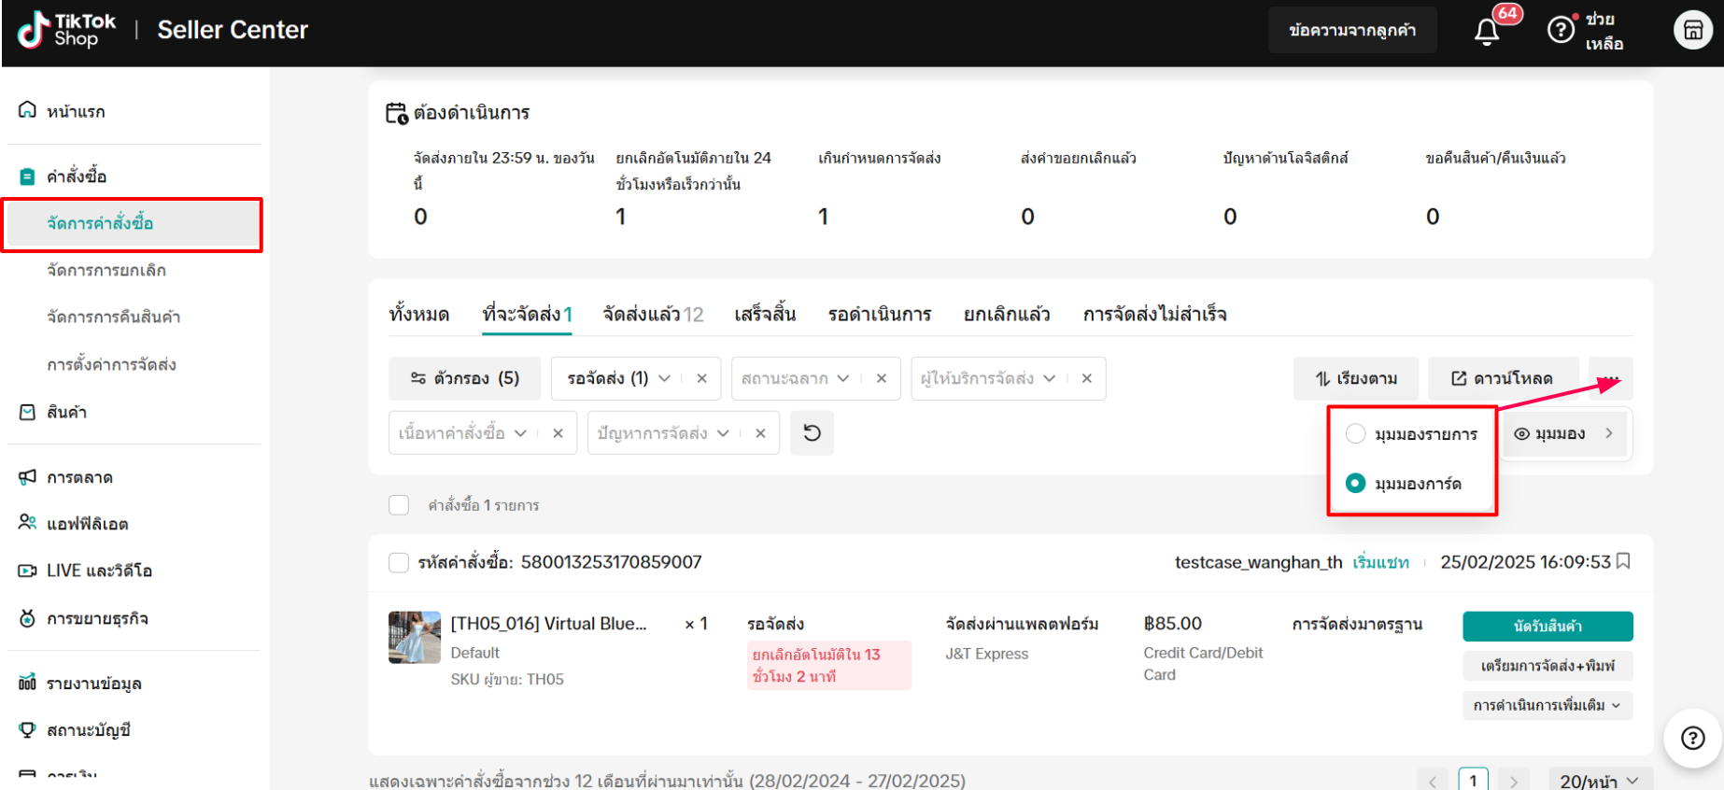The width and height of the screenshot is (1724, 790).
Task: Switch to the ทั้งหมด tab
Action: [x=418, y=315]
